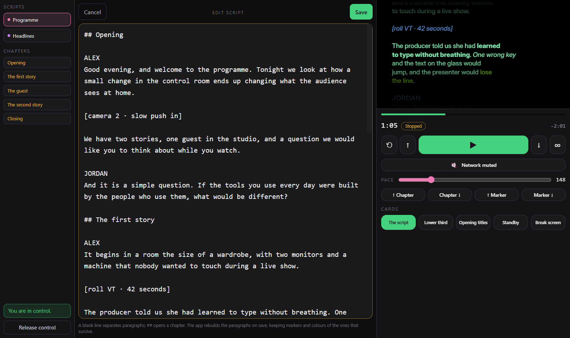
Task: Click the 'You are in control.' status
Action: (37, 311)
